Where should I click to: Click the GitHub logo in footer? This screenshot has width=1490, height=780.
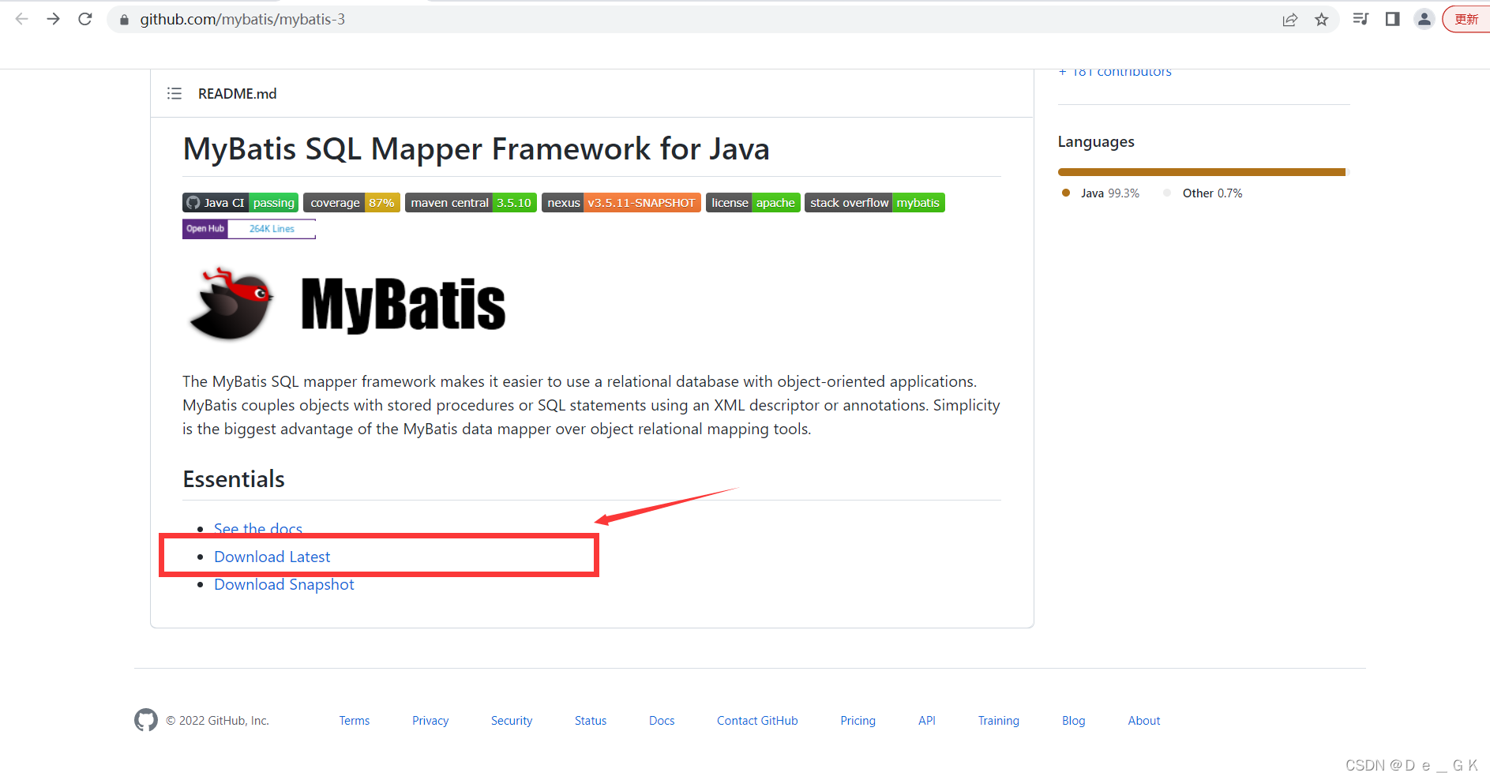[x=146, y=720]
